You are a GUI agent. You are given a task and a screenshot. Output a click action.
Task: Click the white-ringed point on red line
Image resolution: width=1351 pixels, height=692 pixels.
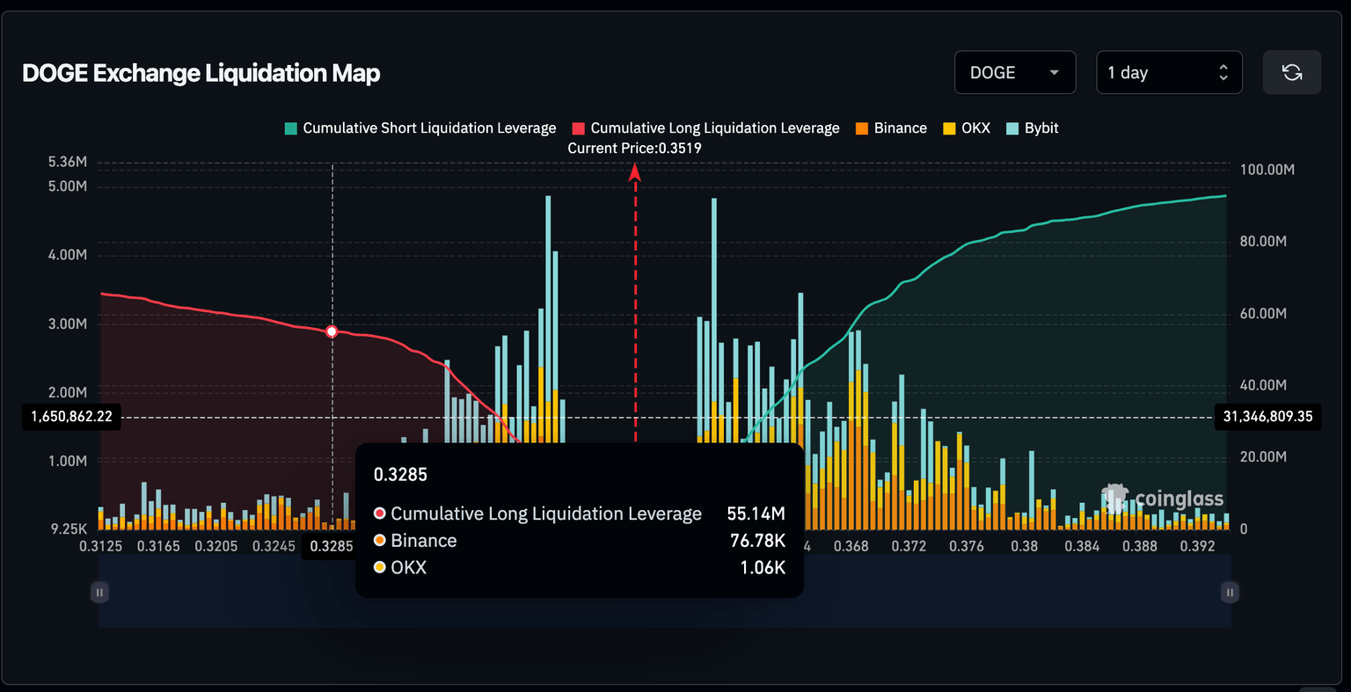(x=332, y=331)
